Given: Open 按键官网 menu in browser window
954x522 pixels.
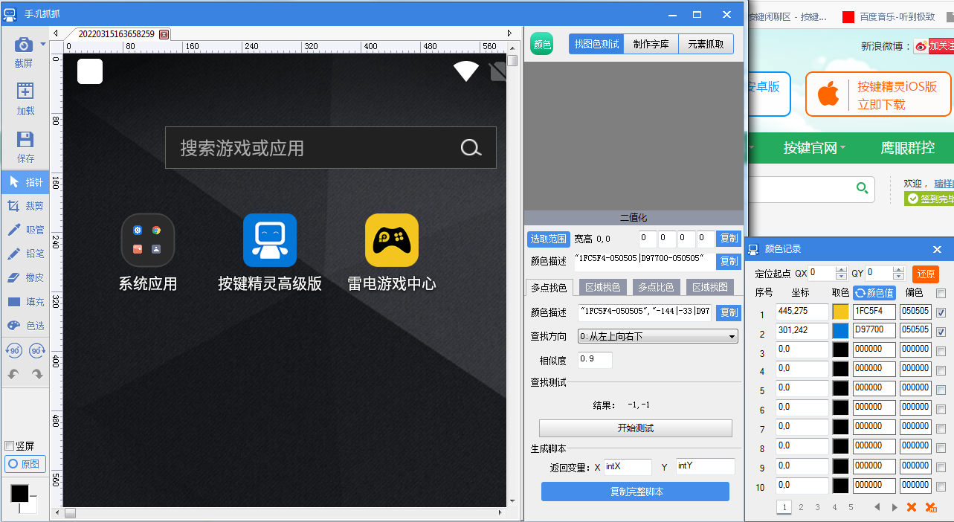Looking at the screenshot, I should pos(814,148).
